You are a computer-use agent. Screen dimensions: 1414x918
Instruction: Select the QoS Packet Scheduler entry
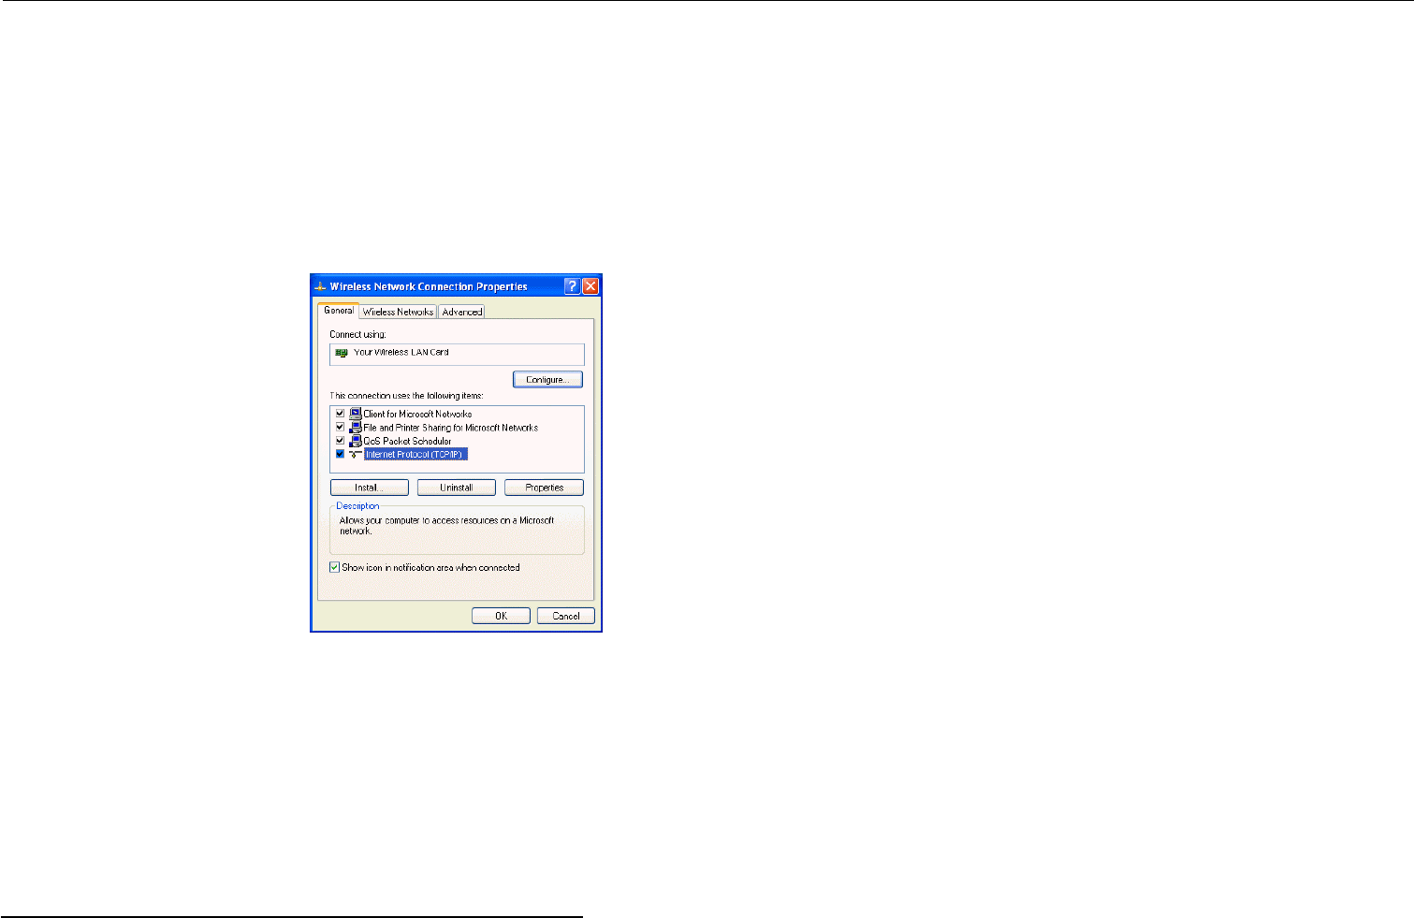[x=407, y=441]
